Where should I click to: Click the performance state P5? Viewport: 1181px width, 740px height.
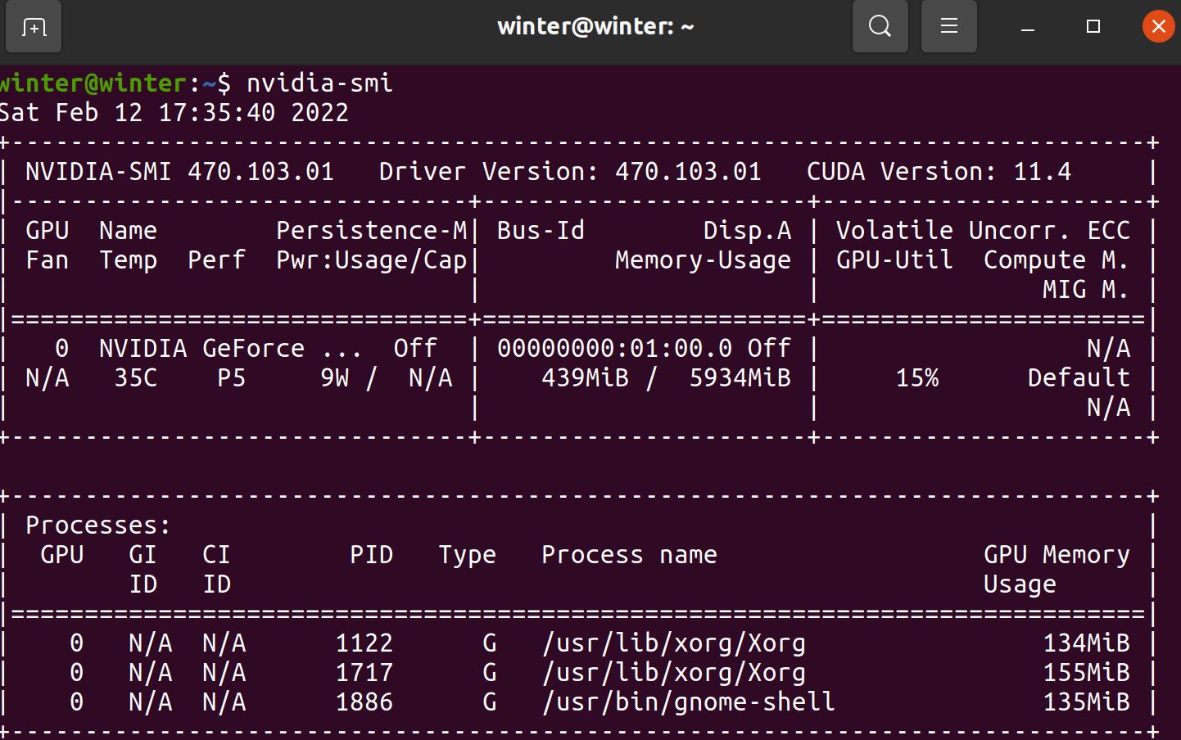[232, 377]
